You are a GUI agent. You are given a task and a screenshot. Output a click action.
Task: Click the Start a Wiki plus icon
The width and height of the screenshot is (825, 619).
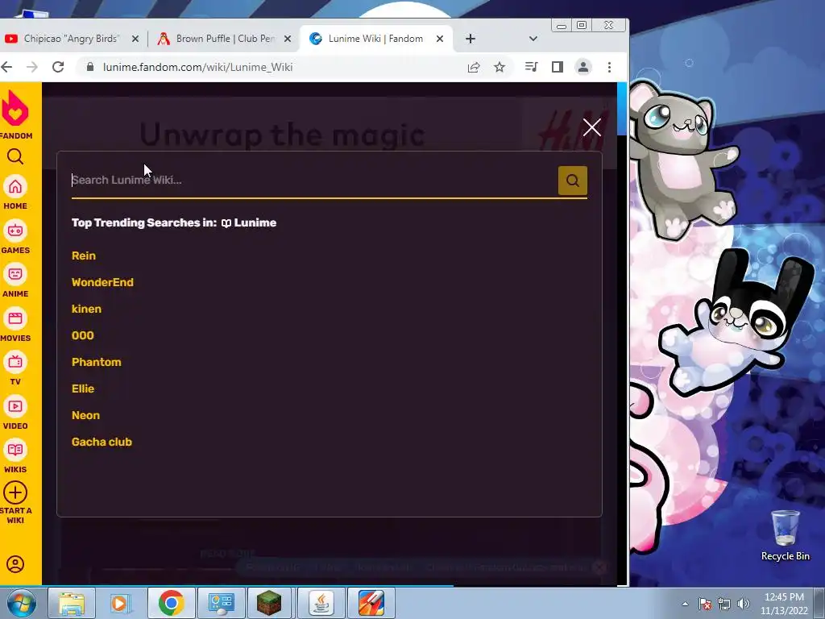(15, 493)
